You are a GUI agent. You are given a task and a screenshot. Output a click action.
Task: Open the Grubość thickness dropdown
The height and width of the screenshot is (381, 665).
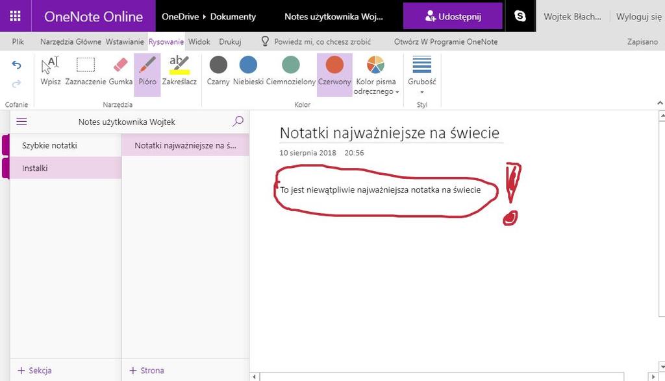coord(422,75)
